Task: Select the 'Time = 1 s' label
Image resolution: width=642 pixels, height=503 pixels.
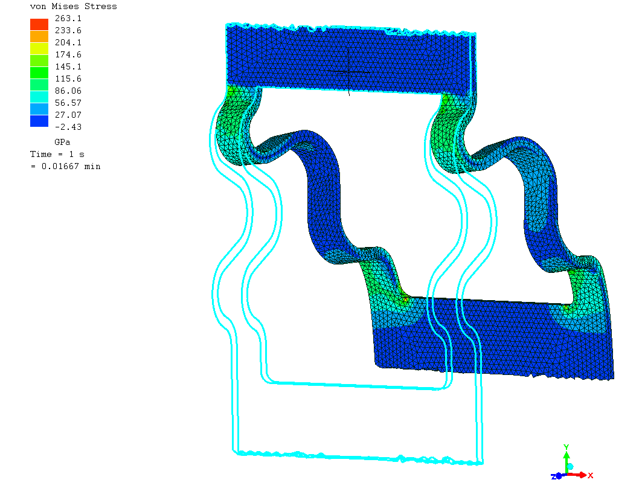Action: point(57,155)
